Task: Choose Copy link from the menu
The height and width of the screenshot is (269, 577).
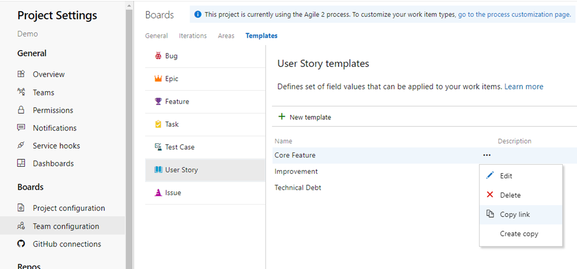Action: (514, 214)
